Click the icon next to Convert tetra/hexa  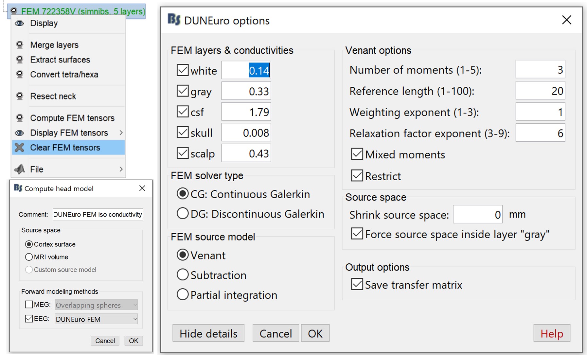pos(20,75)
